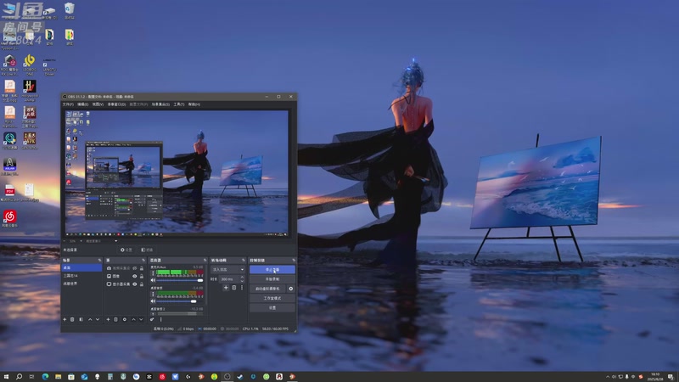Click the OBS preview canvas
Screen dimensions: 679x382
point(177,172)
